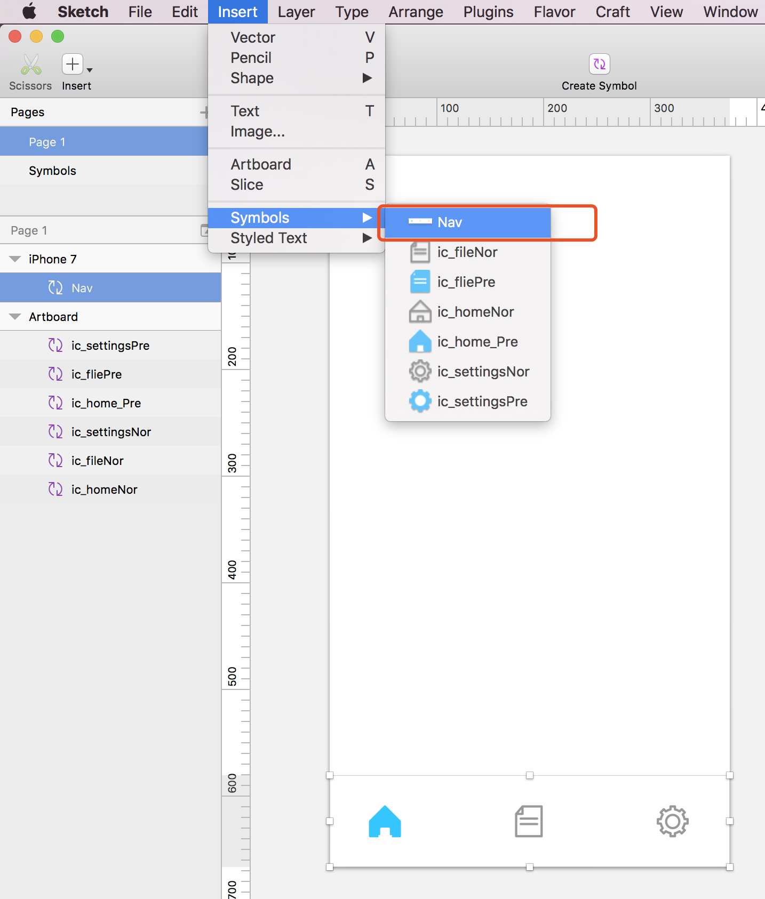Open the Layer menu

click(x=296, y=12)
